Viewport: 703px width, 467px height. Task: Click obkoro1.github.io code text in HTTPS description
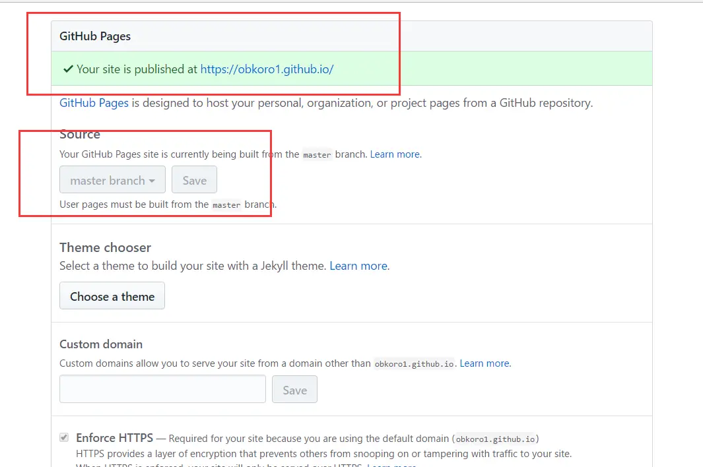[496, 439]
